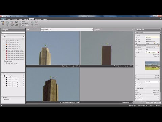
Task: Select the Split vertically view option
Action: (24, 23)
